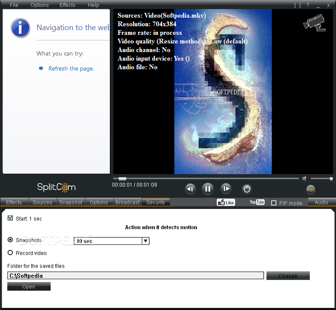Click the 'Navigation to the web' heading
The height and width of the screenshot is (310, 336).
(73, 28)
